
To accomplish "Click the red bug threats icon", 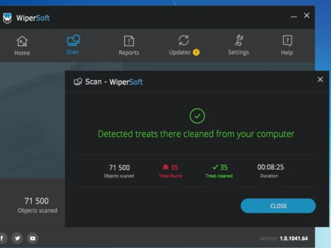I will (165, 167).
